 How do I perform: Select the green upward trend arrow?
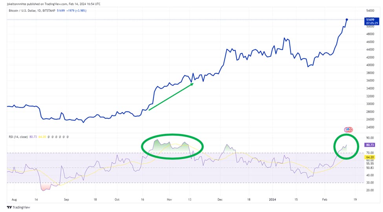[171, 96]
